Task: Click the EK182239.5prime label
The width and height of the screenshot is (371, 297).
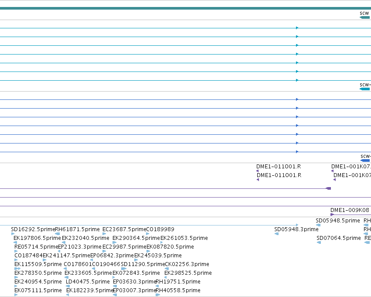Action: [90, 290]
